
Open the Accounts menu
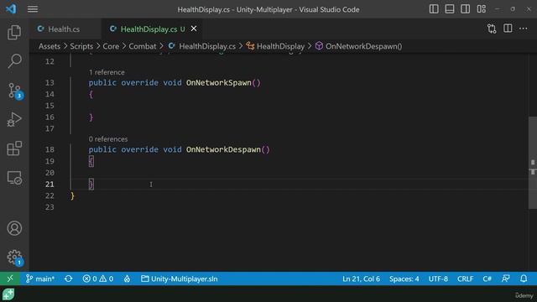pyautogui.click(x=14, y=228)
